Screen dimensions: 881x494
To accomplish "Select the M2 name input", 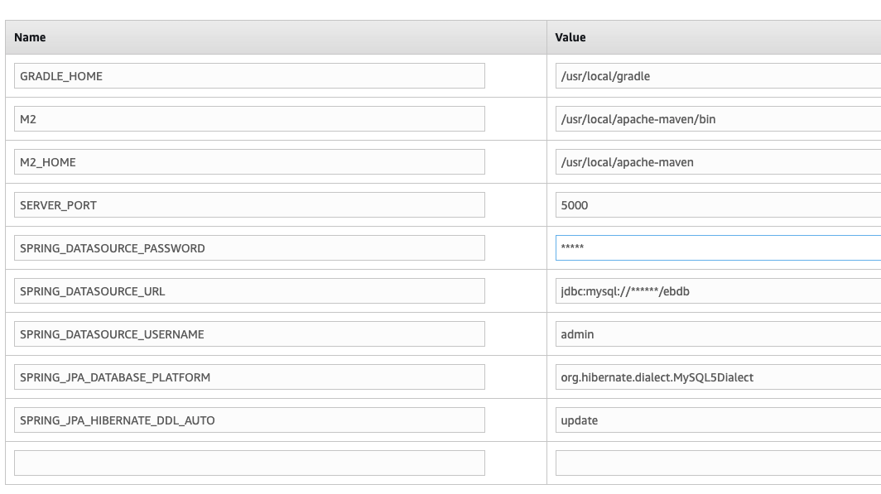I will coord(248,119).
